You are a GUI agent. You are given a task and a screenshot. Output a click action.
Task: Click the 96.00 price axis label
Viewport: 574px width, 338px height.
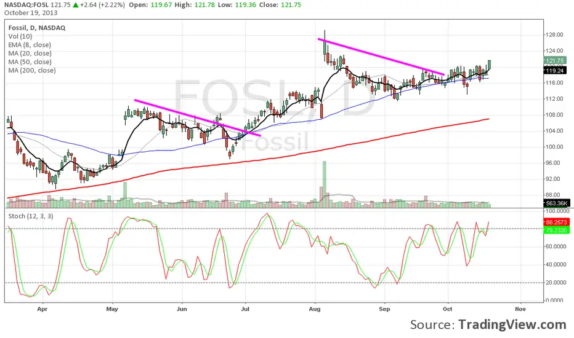pos(553,163)
